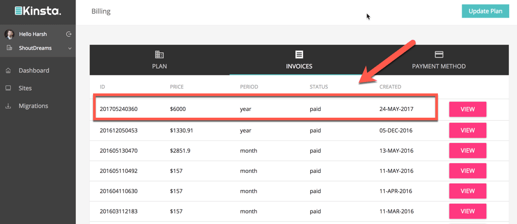The image size is (517, 224).
Task: Open the Payment Method tab
Action: 438,60
